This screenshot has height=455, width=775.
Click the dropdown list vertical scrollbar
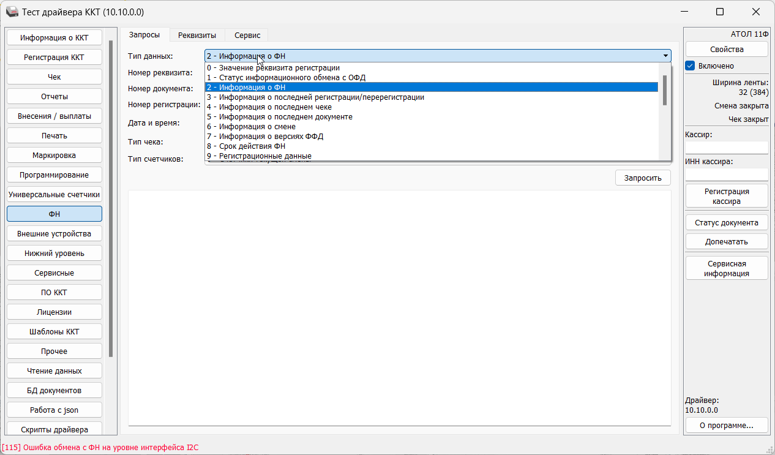[x=665, y=92]
